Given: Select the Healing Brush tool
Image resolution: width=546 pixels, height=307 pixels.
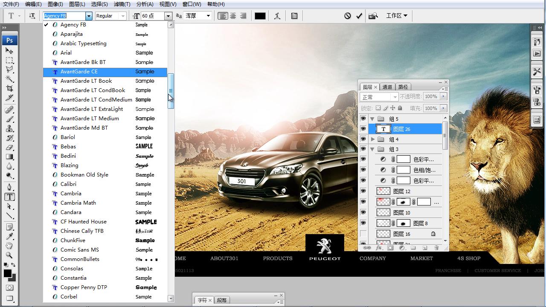Looking at the screenshot, I should click(9, 110).
